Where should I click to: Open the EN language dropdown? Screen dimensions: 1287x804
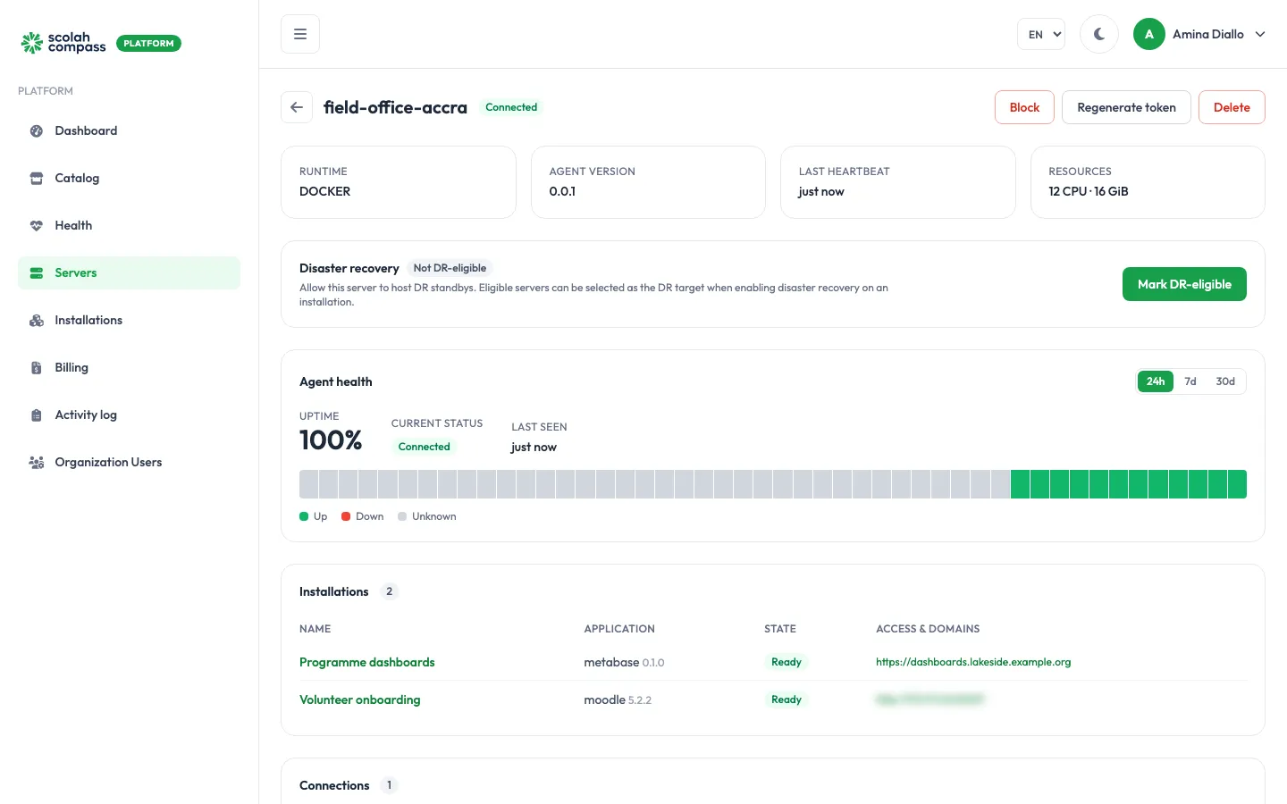coord(1041,34)
